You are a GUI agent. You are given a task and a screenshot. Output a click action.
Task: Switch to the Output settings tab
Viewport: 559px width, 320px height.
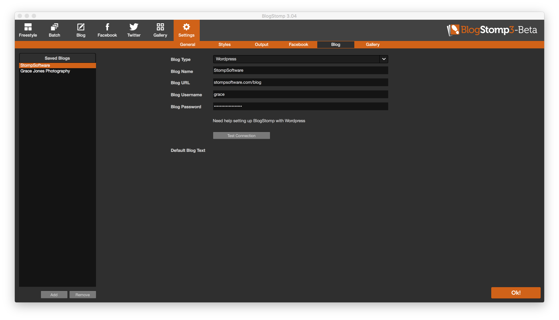coord(262,45)
